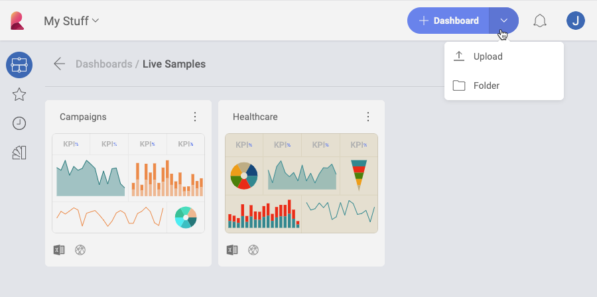
Task: Expand the My Stuff workspace dropdown
Action: 72,21
